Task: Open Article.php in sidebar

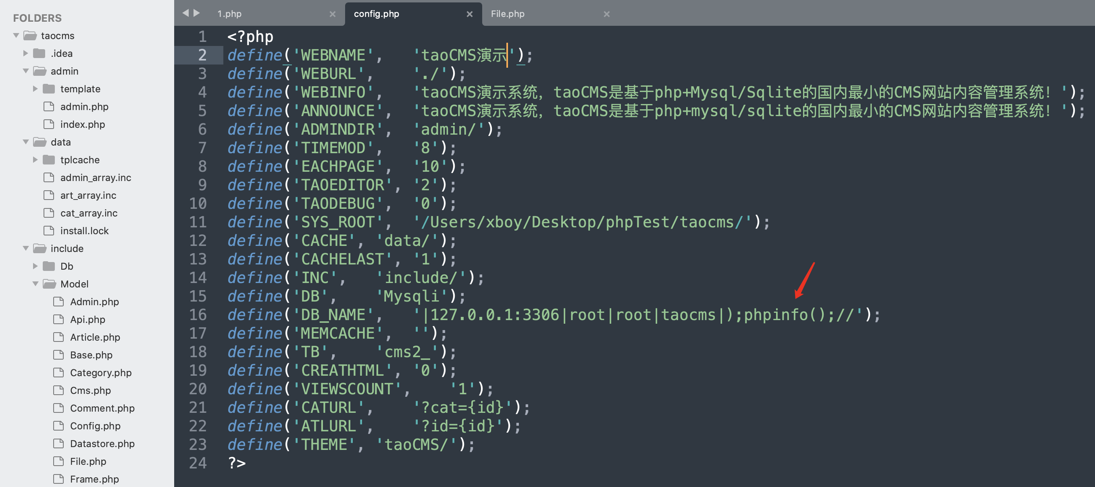Action: 95,337
